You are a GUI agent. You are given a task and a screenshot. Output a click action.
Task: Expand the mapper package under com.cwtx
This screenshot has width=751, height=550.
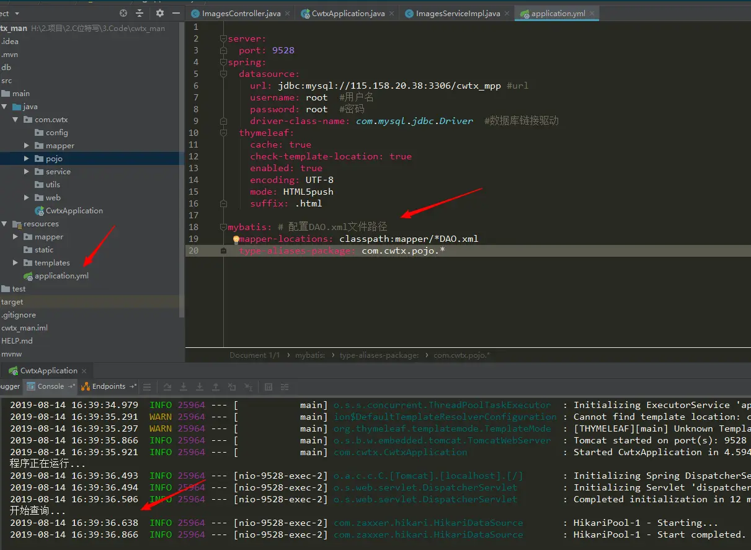pos(27,146)
